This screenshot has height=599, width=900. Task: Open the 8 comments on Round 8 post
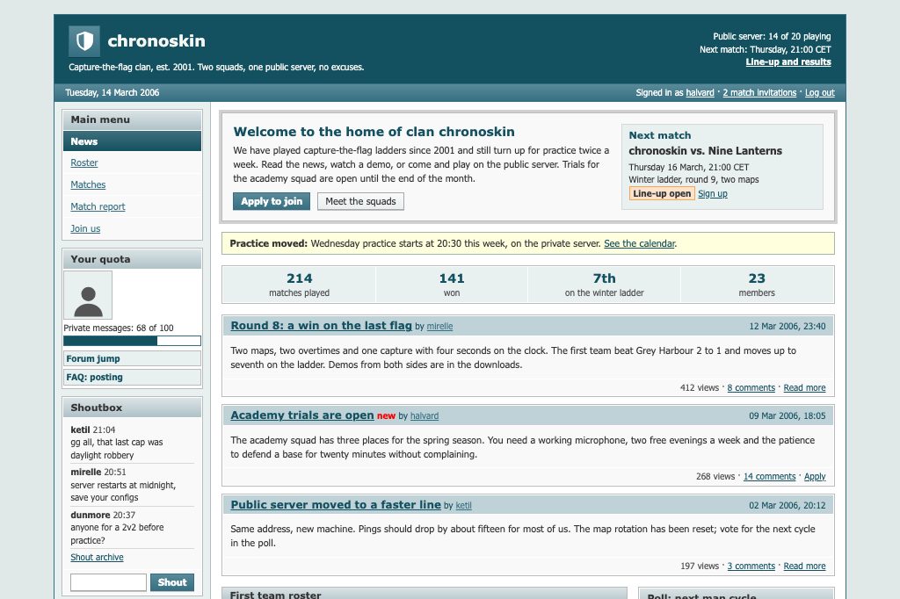coord(751,388)
